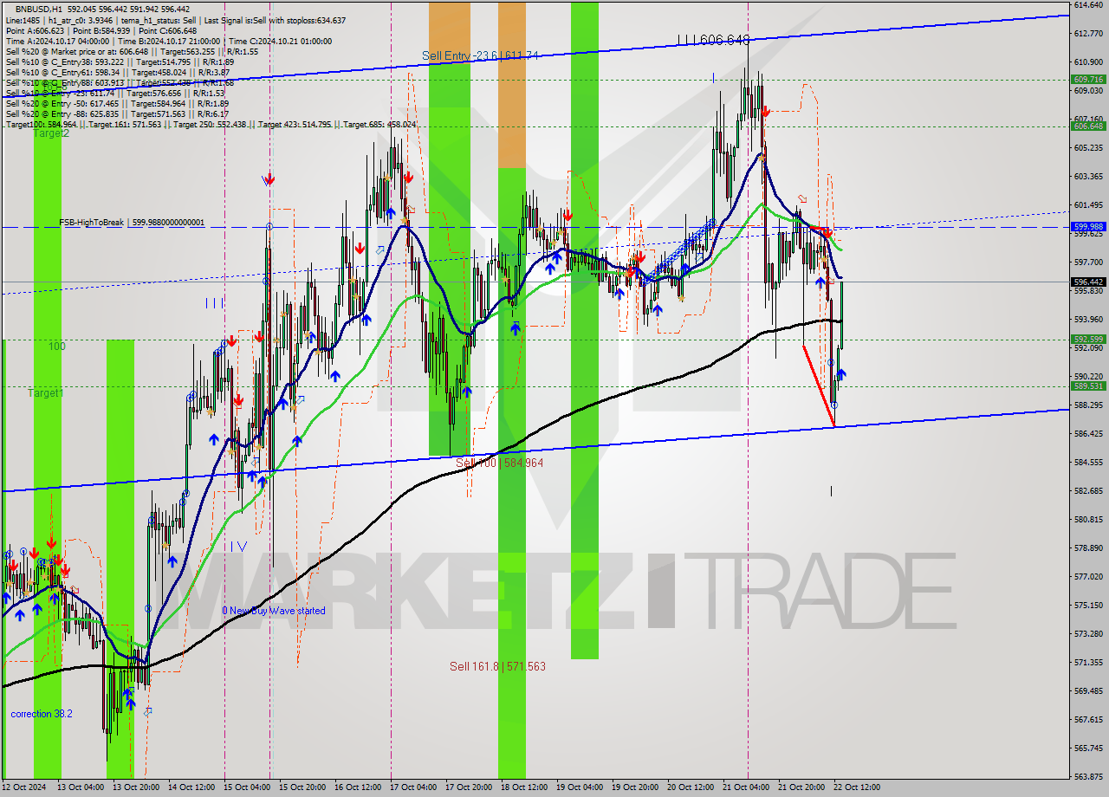This screenshot has height=797, width=1109.
Task: Select the 'Sell 100 | 584.964' label
Action: click(499, 463)
